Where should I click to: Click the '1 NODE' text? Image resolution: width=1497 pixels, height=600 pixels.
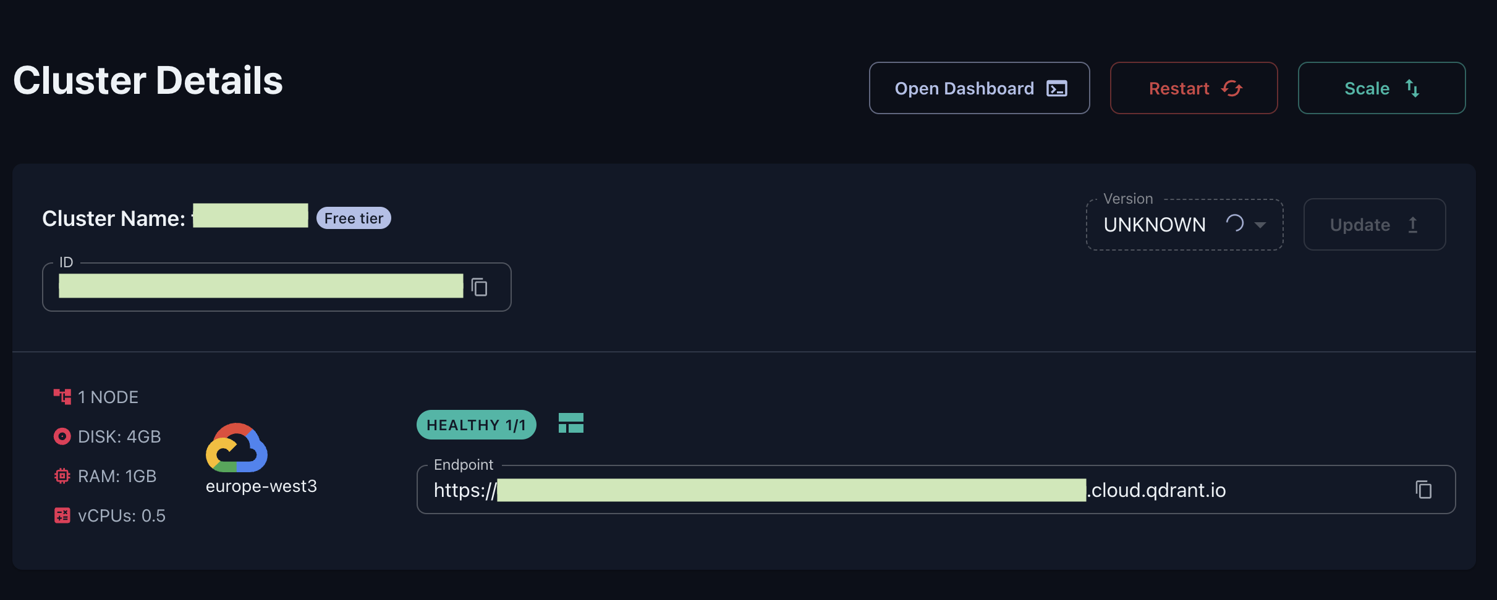coord(108,397)
